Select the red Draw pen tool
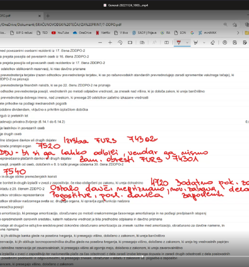The image size is (249, 267). [x=178, y=43]
